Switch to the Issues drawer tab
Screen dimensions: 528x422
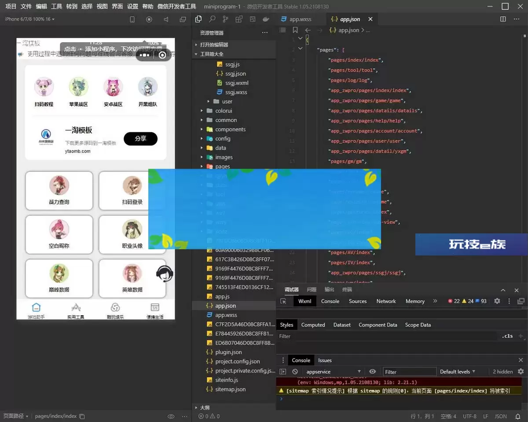coord(325,360)
